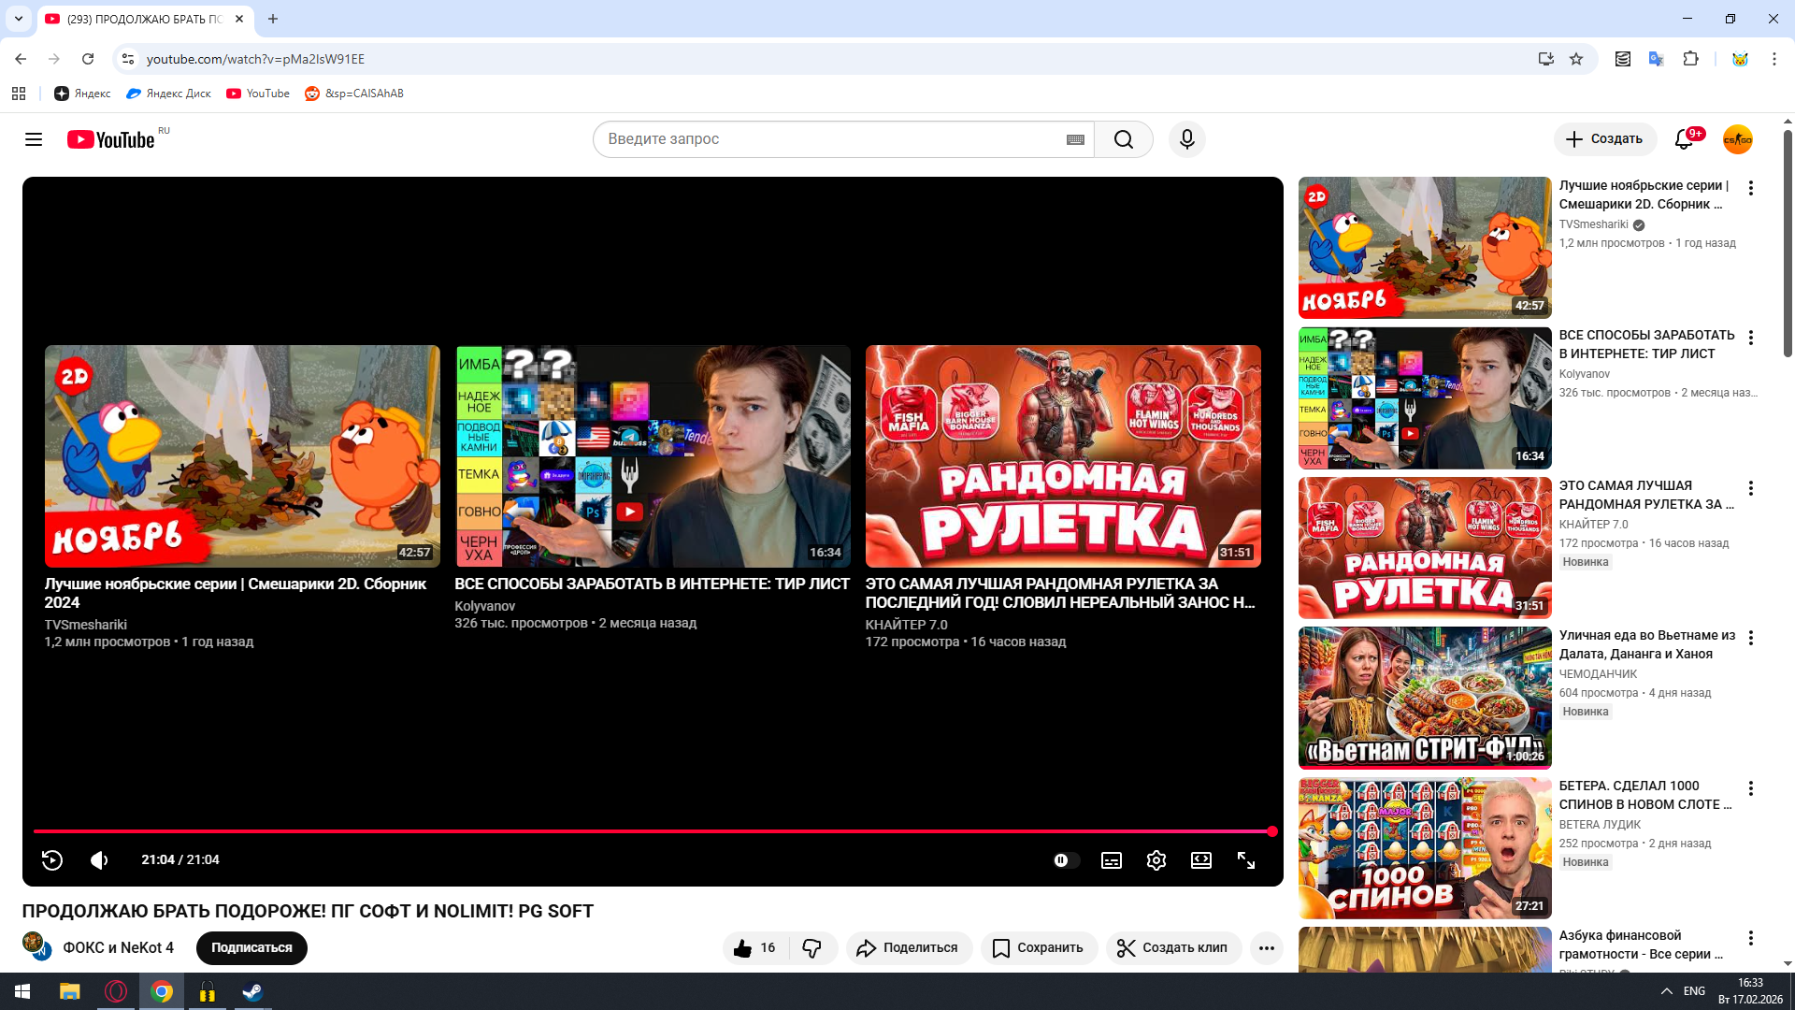Mute the video using the volume icon

[99, 860]
